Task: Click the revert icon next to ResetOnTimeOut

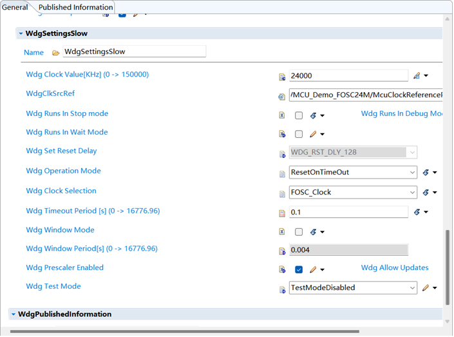Action: click(426, 173)
